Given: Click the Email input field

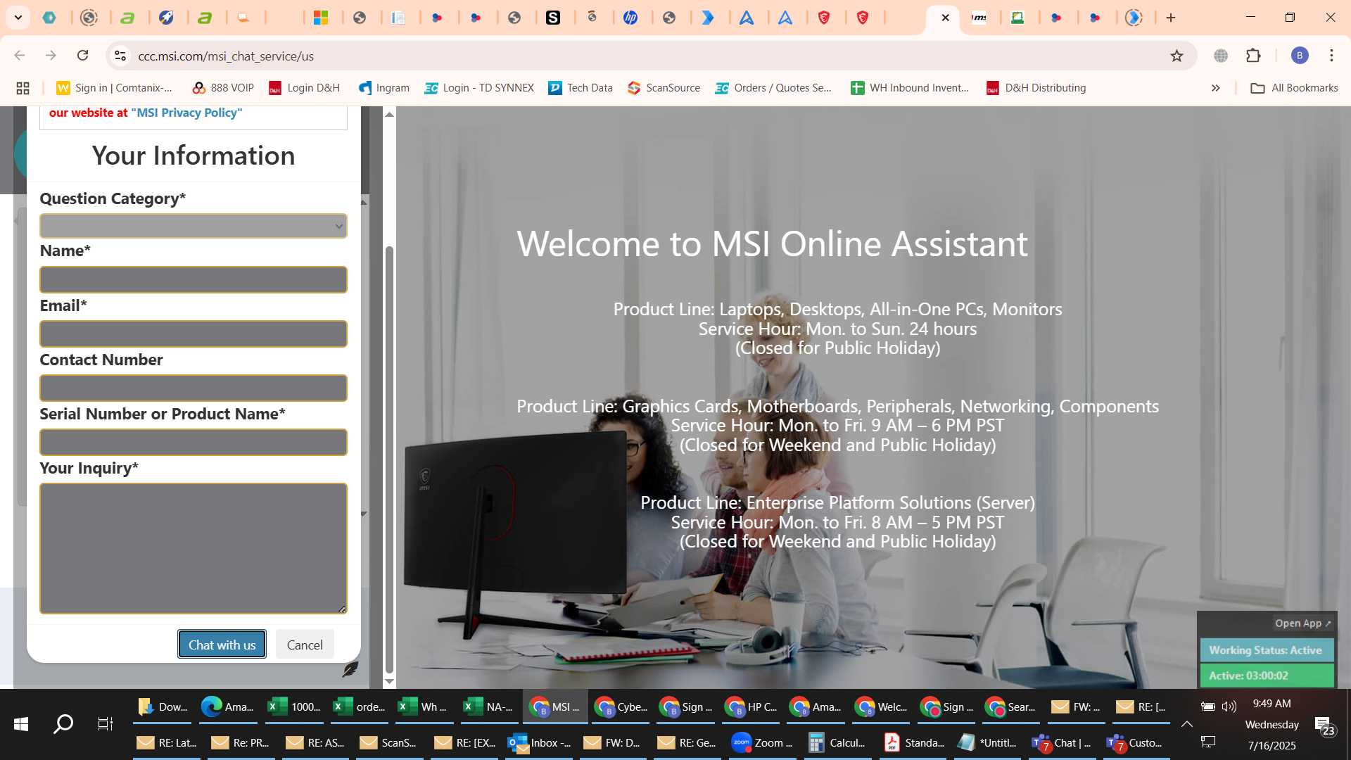Looking at the screenshot, I should point(194,334).
